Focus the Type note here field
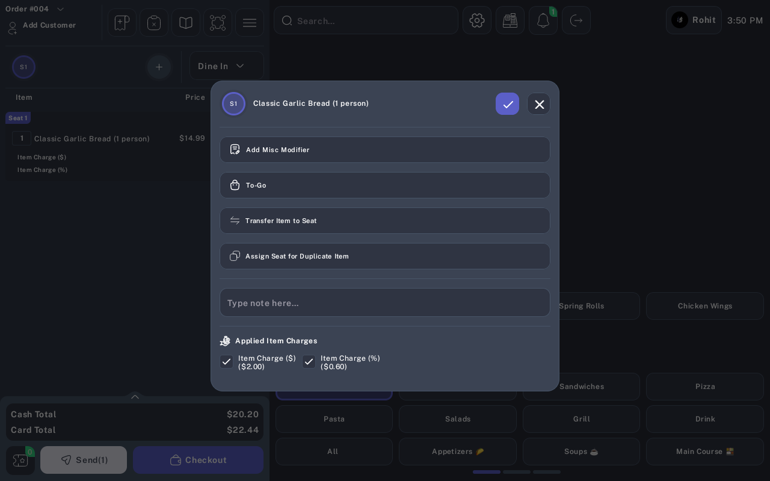 [x=385, y=302]
